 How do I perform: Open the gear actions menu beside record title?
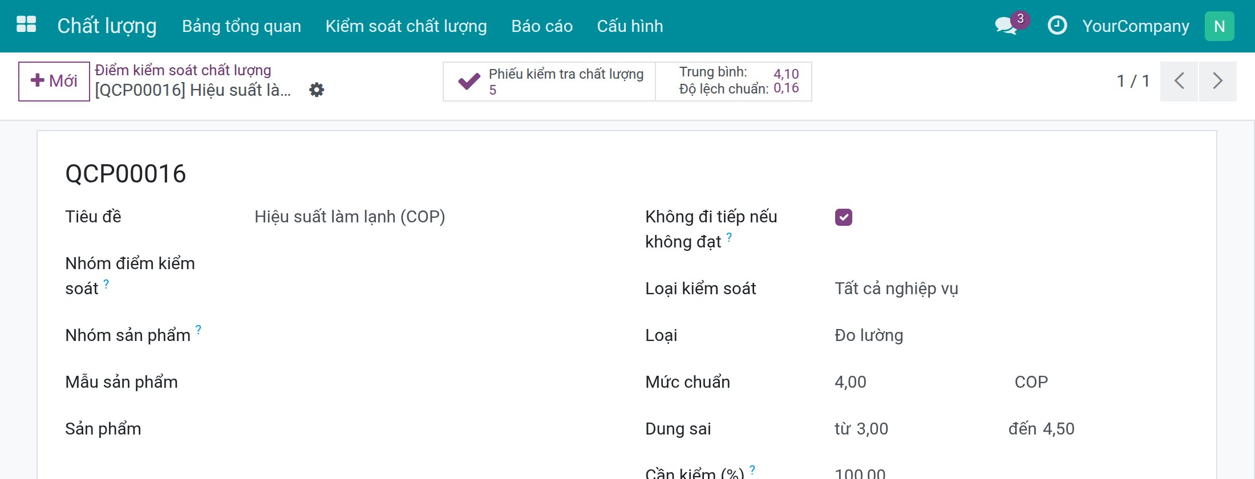317,90
